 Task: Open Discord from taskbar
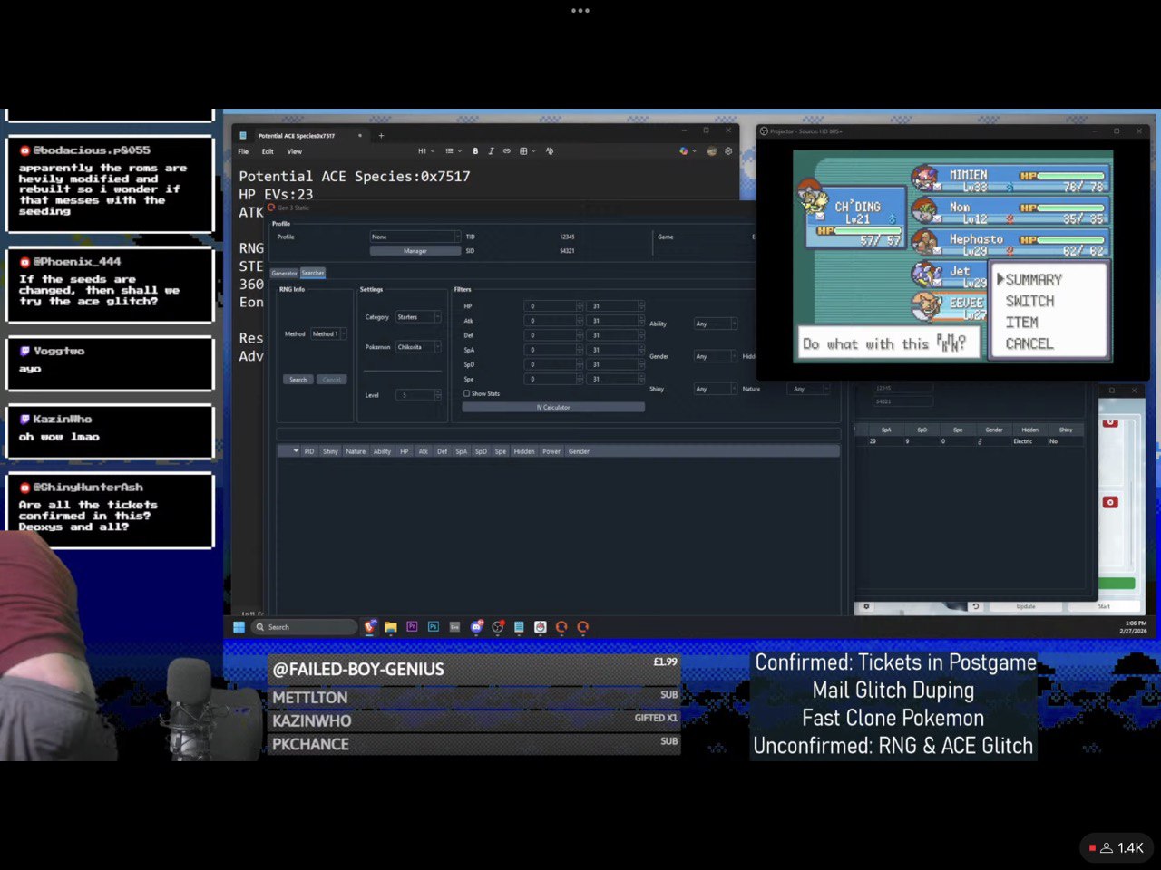pyautogui.click(x=477, y=627)
